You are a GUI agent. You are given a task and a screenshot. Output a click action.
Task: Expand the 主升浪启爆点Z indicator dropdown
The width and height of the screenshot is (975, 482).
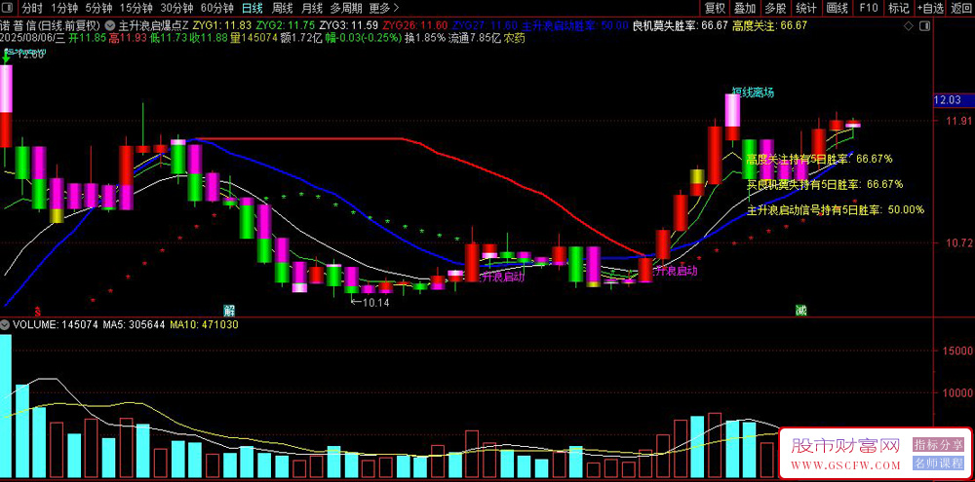tap(111, 26)
